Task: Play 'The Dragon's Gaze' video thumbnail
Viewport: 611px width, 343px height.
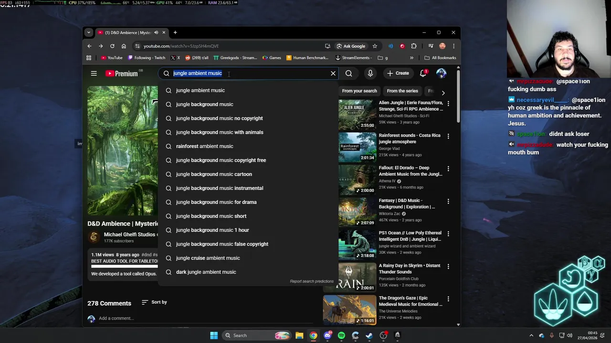Action: point(349,310)
